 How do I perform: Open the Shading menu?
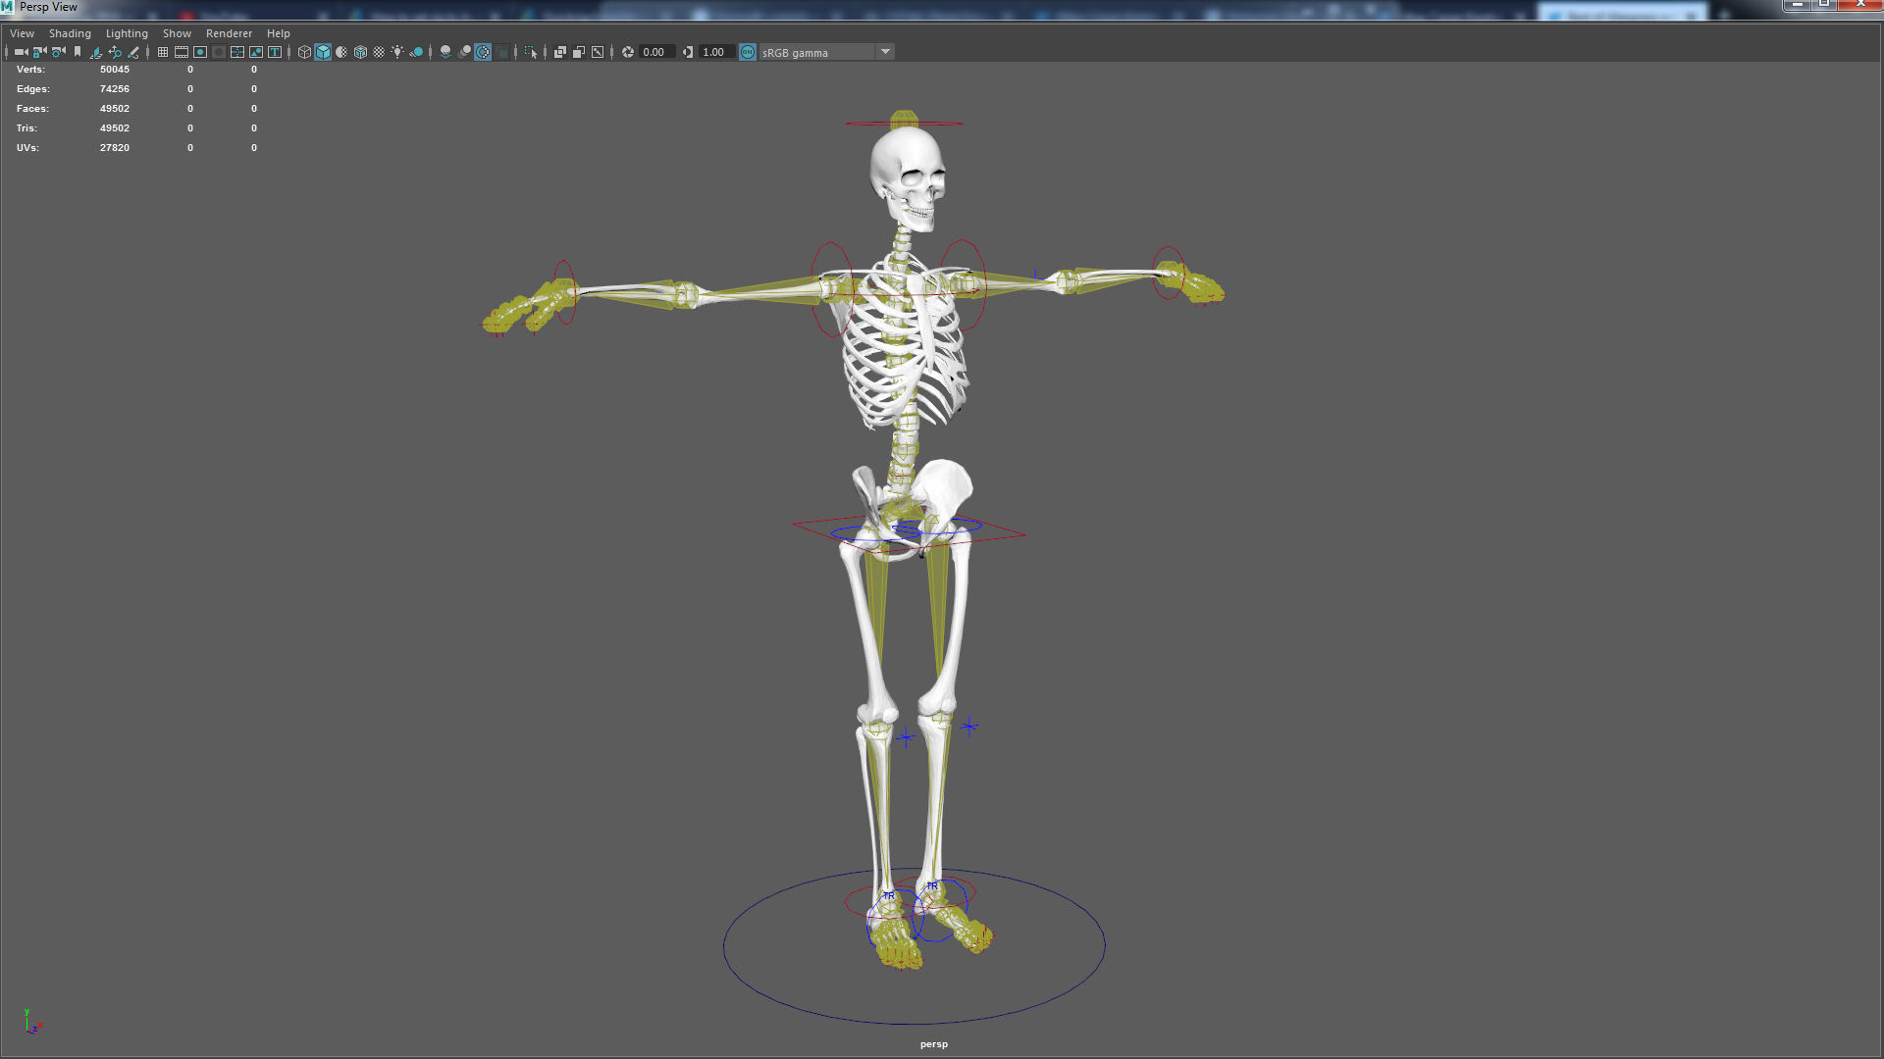70,33
